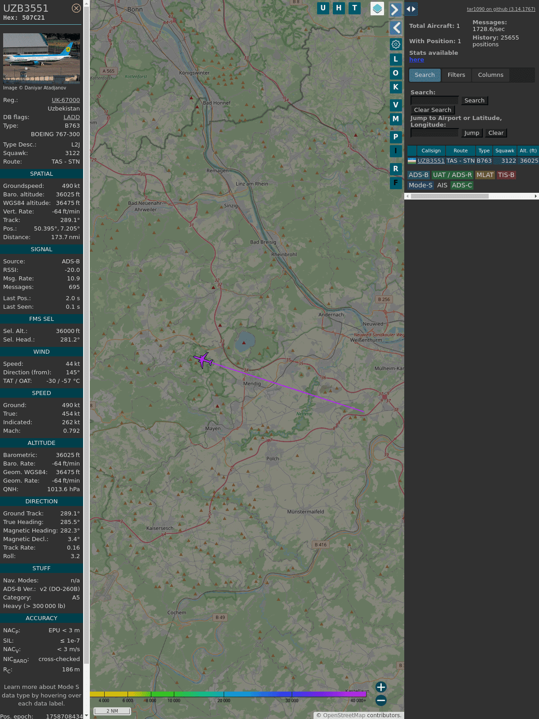
Task: Click the R map button
Action: 396,169
